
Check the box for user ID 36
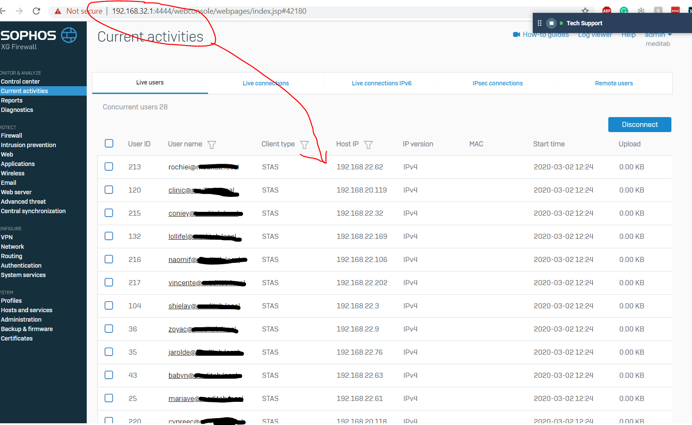pyautogui.click(x=109, y=329)
